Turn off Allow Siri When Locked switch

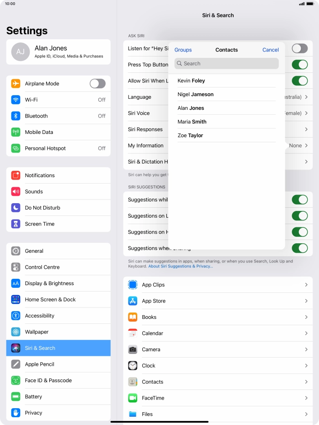coord(300,81)
